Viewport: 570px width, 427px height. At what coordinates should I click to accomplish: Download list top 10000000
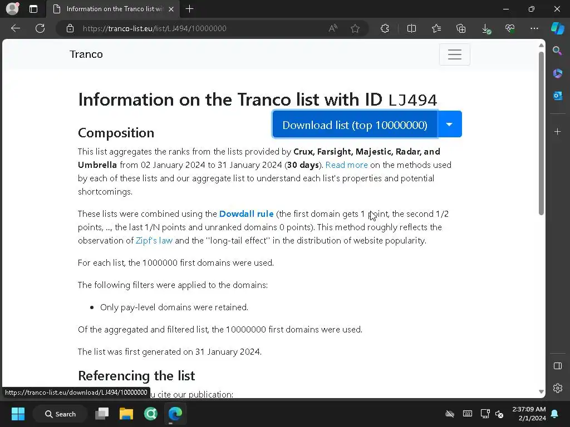pos(355,125)
